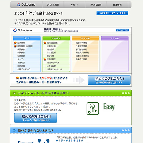143x143 pixels.
Task: Select the green 基本機能 column header
Action: pos(56,38)
